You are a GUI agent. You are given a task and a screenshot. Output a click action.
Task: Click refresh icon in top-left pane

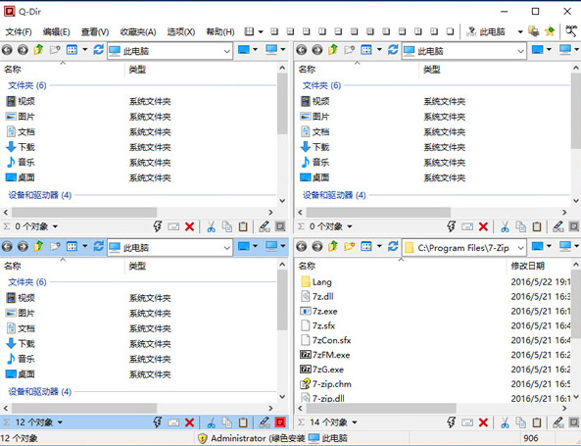tap(98, 50)
